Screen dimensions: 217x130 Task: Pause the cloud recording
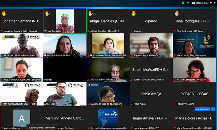pyautogui.click(x=210, y=3)
